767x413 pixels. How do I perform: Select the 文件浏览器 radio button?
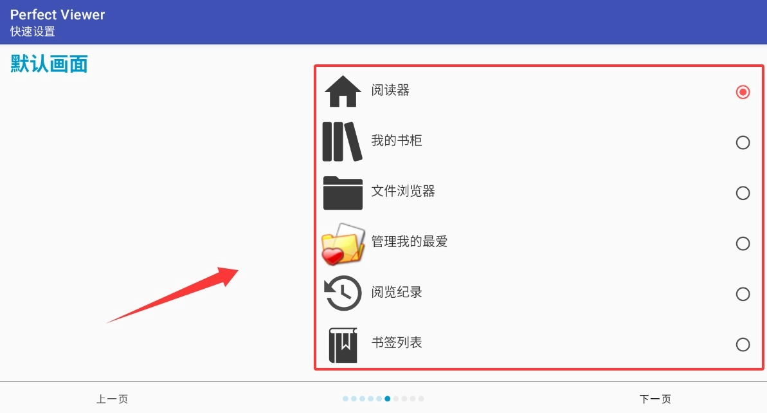pos(743,193)
